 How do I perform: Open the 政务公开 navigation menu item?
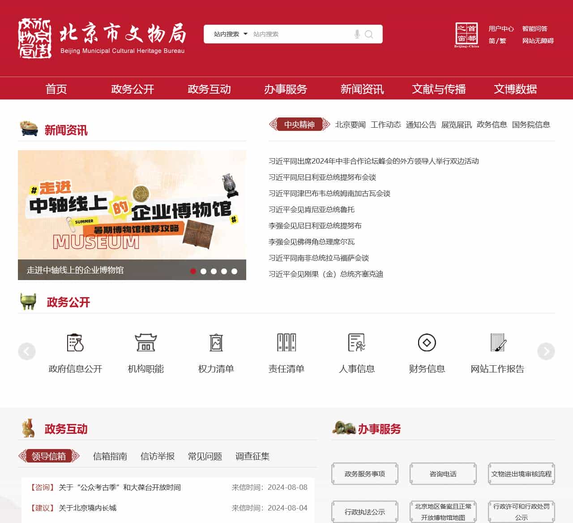133,89
